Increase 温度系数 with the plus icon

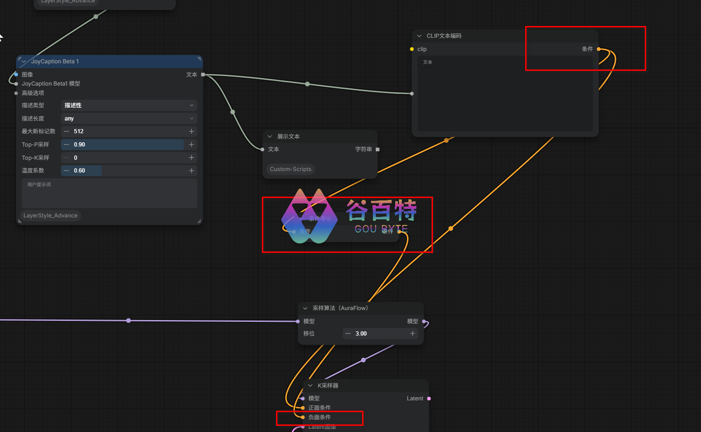(x=191, y=171)
